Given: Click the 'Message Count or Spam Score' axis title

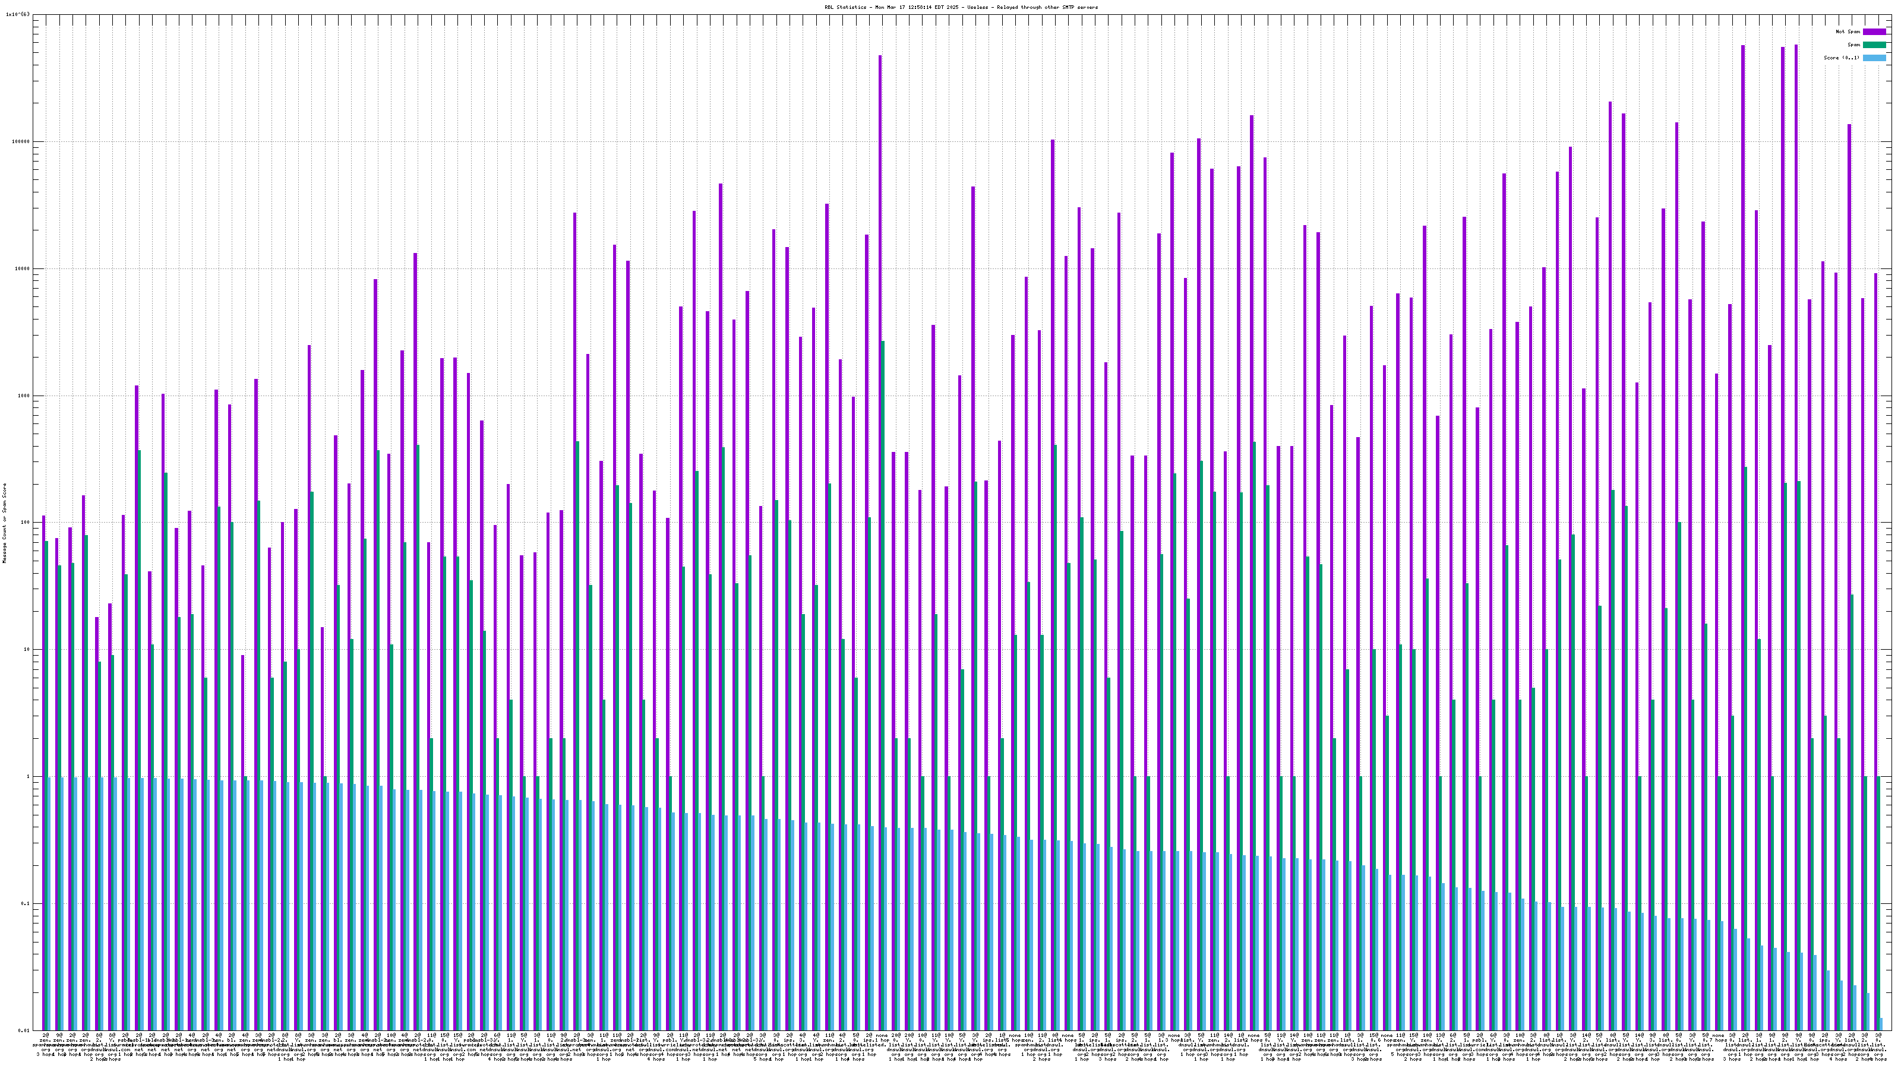Looking at the screenshot, I should click(4, 523).
